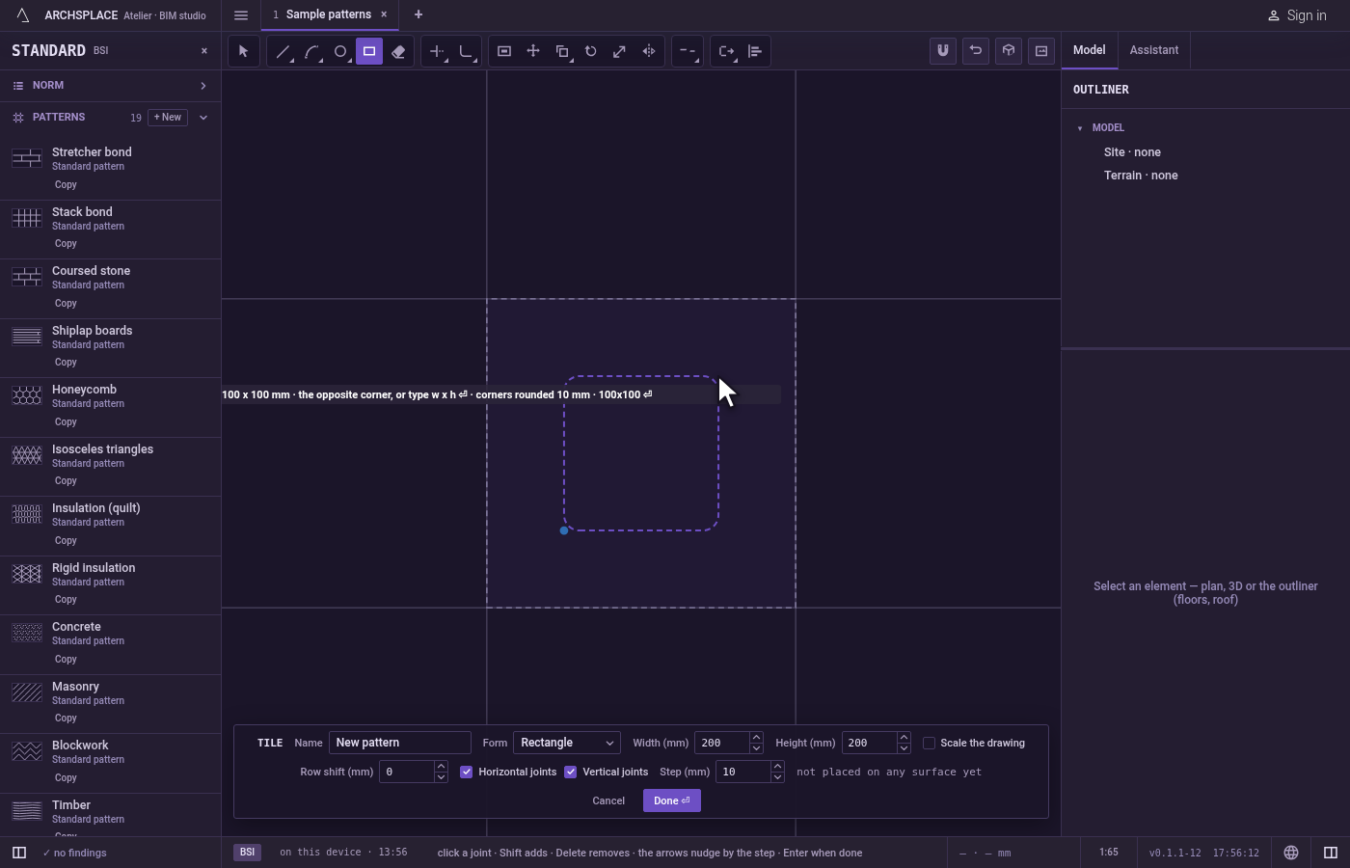
Task: Click the Step (mm) input field
Action: [742, 772]
